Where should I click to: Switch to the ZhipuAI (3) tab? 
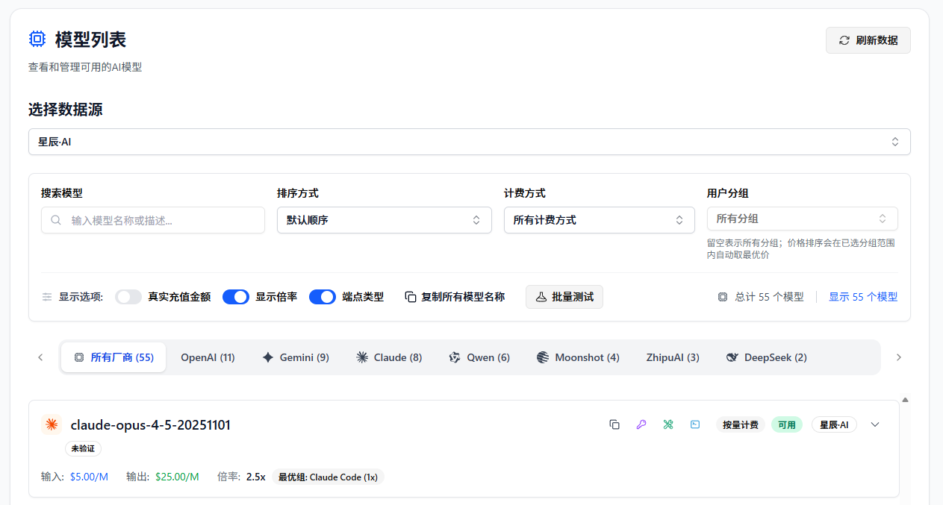673,357
